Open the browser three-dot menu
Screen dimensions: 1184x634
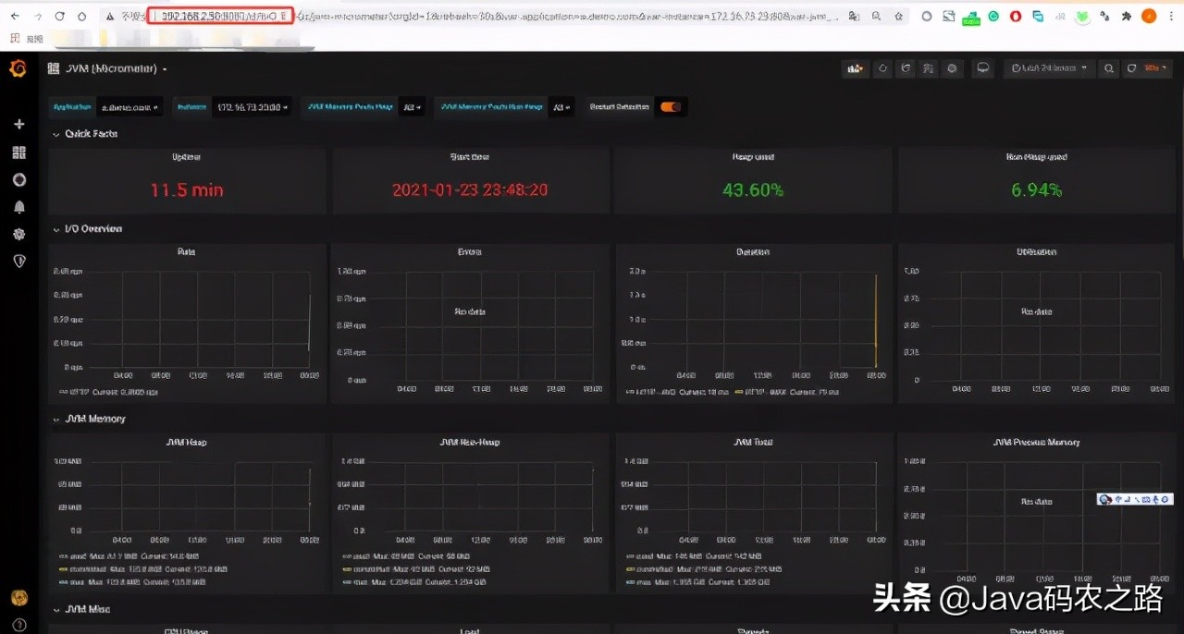(1172, 17)
